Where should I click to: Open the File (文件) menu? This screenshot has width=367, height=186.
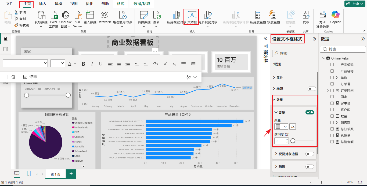pos(10,4)
